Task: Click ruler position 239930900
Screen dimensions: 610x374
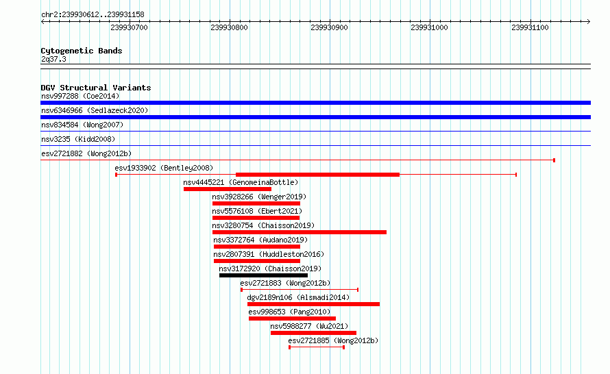Action: click(x=329, y=27)
